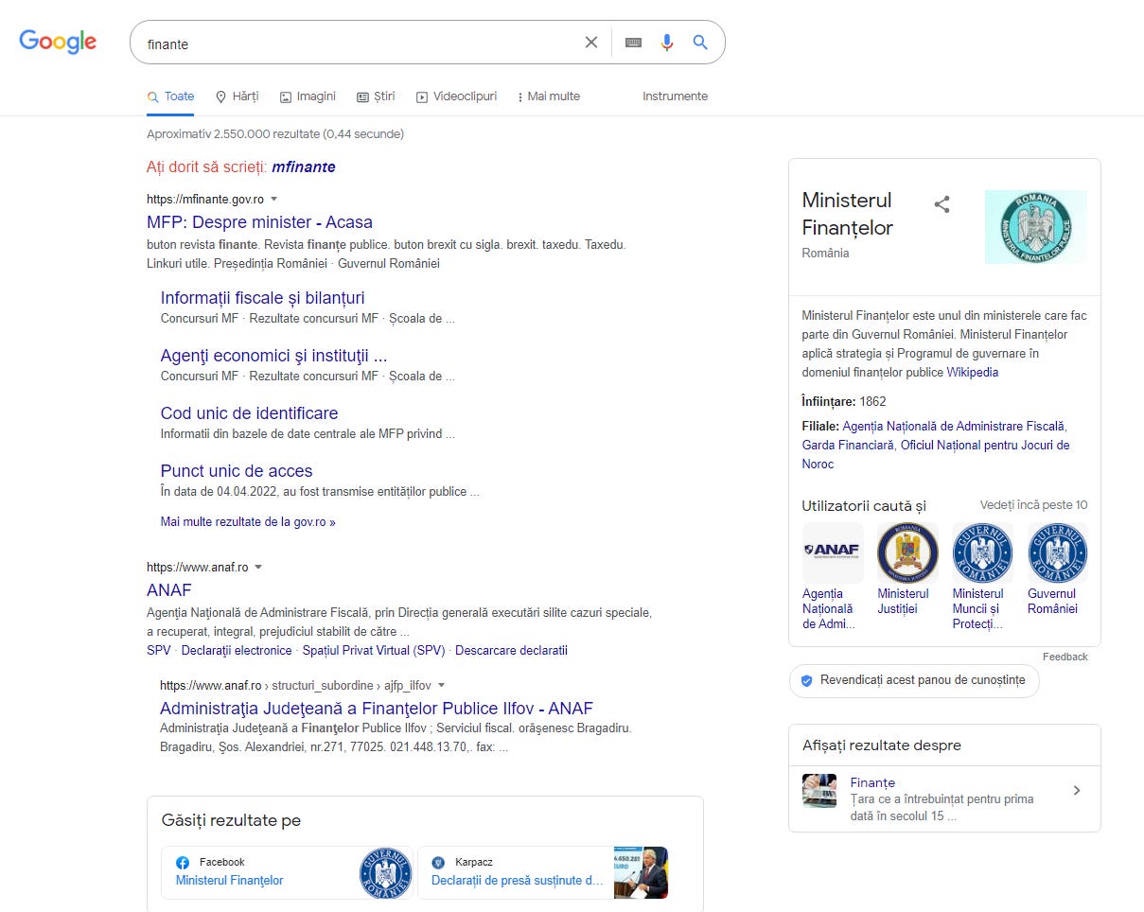Open Spațiul Privat Virtual (SPV) sitelink

(374, 651)
